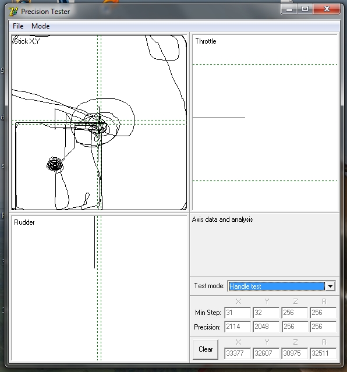The width and height of the screenshot is (347, 372).
Task: Click the Precision Tester app icon in title bar
Action: pyautogui.click(x=13, y=12)
